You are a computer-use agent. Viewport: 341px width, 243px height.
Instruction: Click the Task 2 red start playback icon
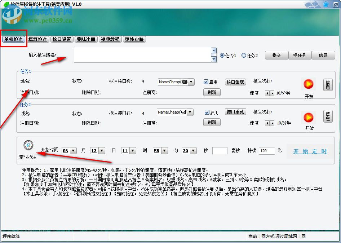308,118
